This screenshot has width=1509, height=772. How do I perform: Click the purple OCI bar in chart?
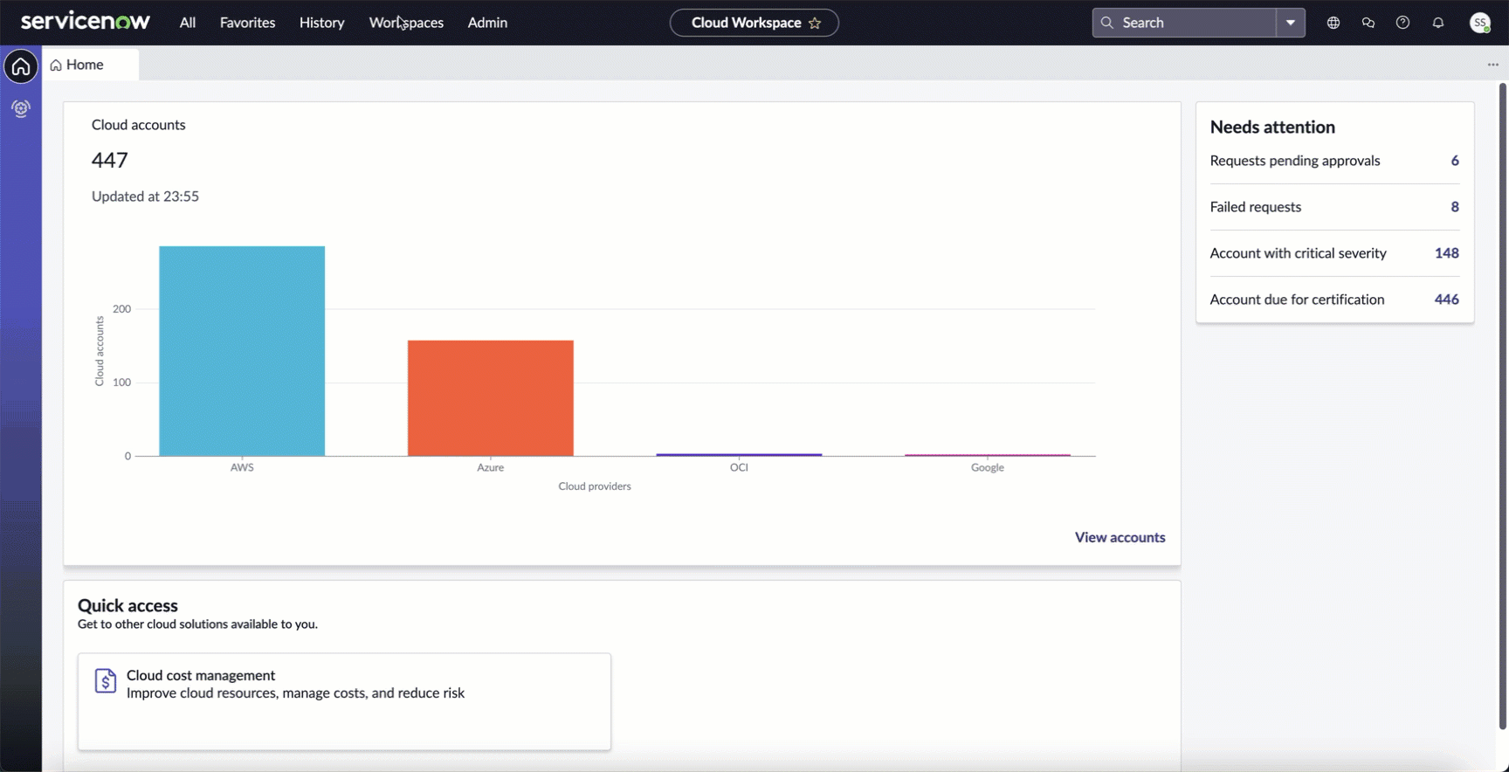[x=739, y=454]
